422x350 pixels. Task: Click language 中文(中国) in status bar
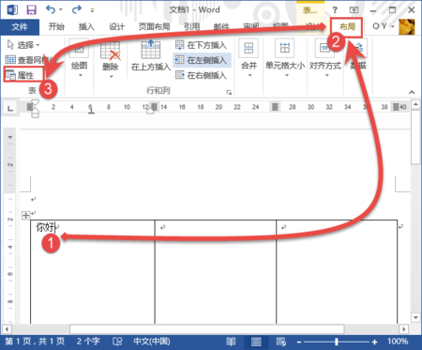(x=152, y=342)
